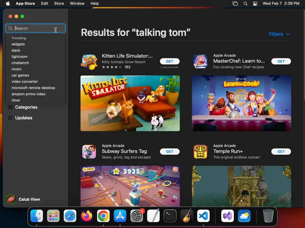Open the cloud weather app in dock

tap(244, 216)
